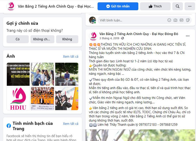The image size is (196, 141).
Task: Answer Có to the phone number question
Action: coord(18,39)
